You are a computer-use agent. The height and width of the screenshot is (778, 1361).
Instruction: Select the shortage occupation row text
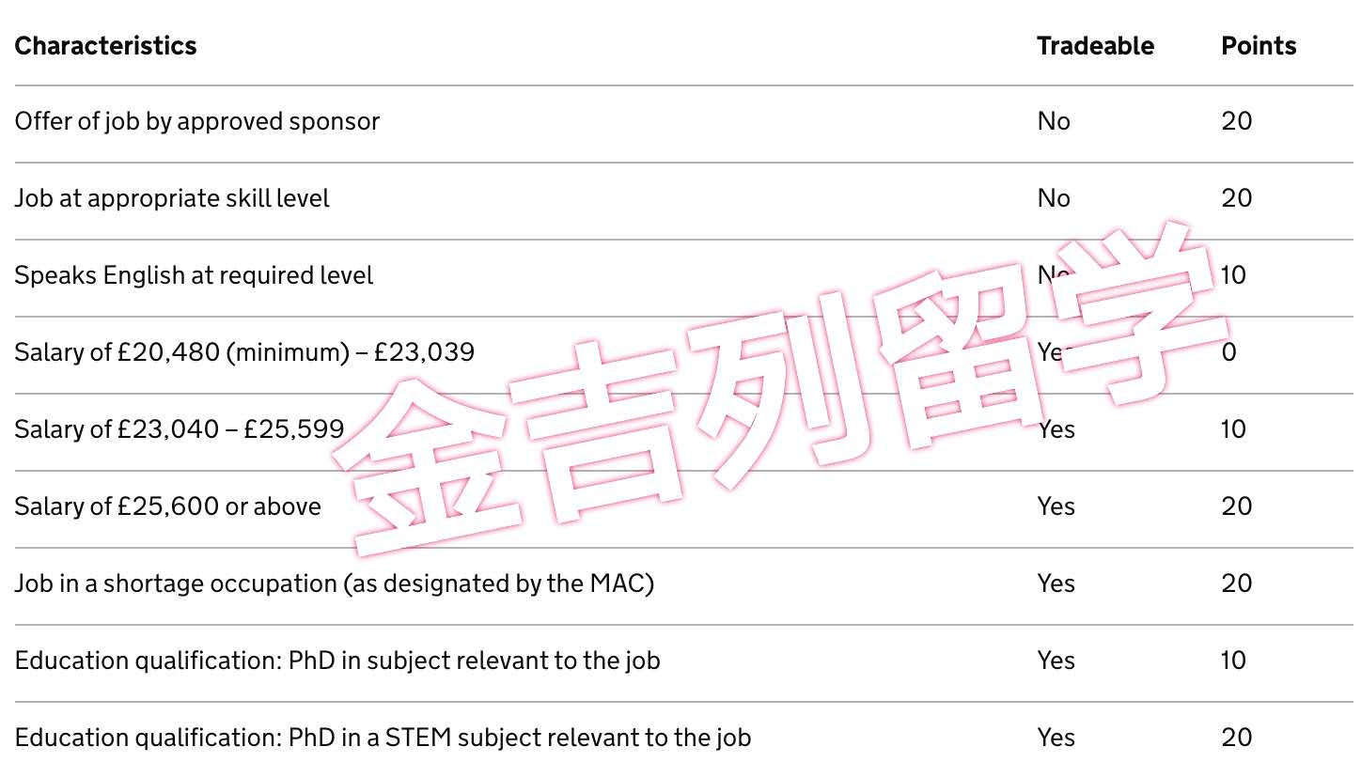(334, 583)
